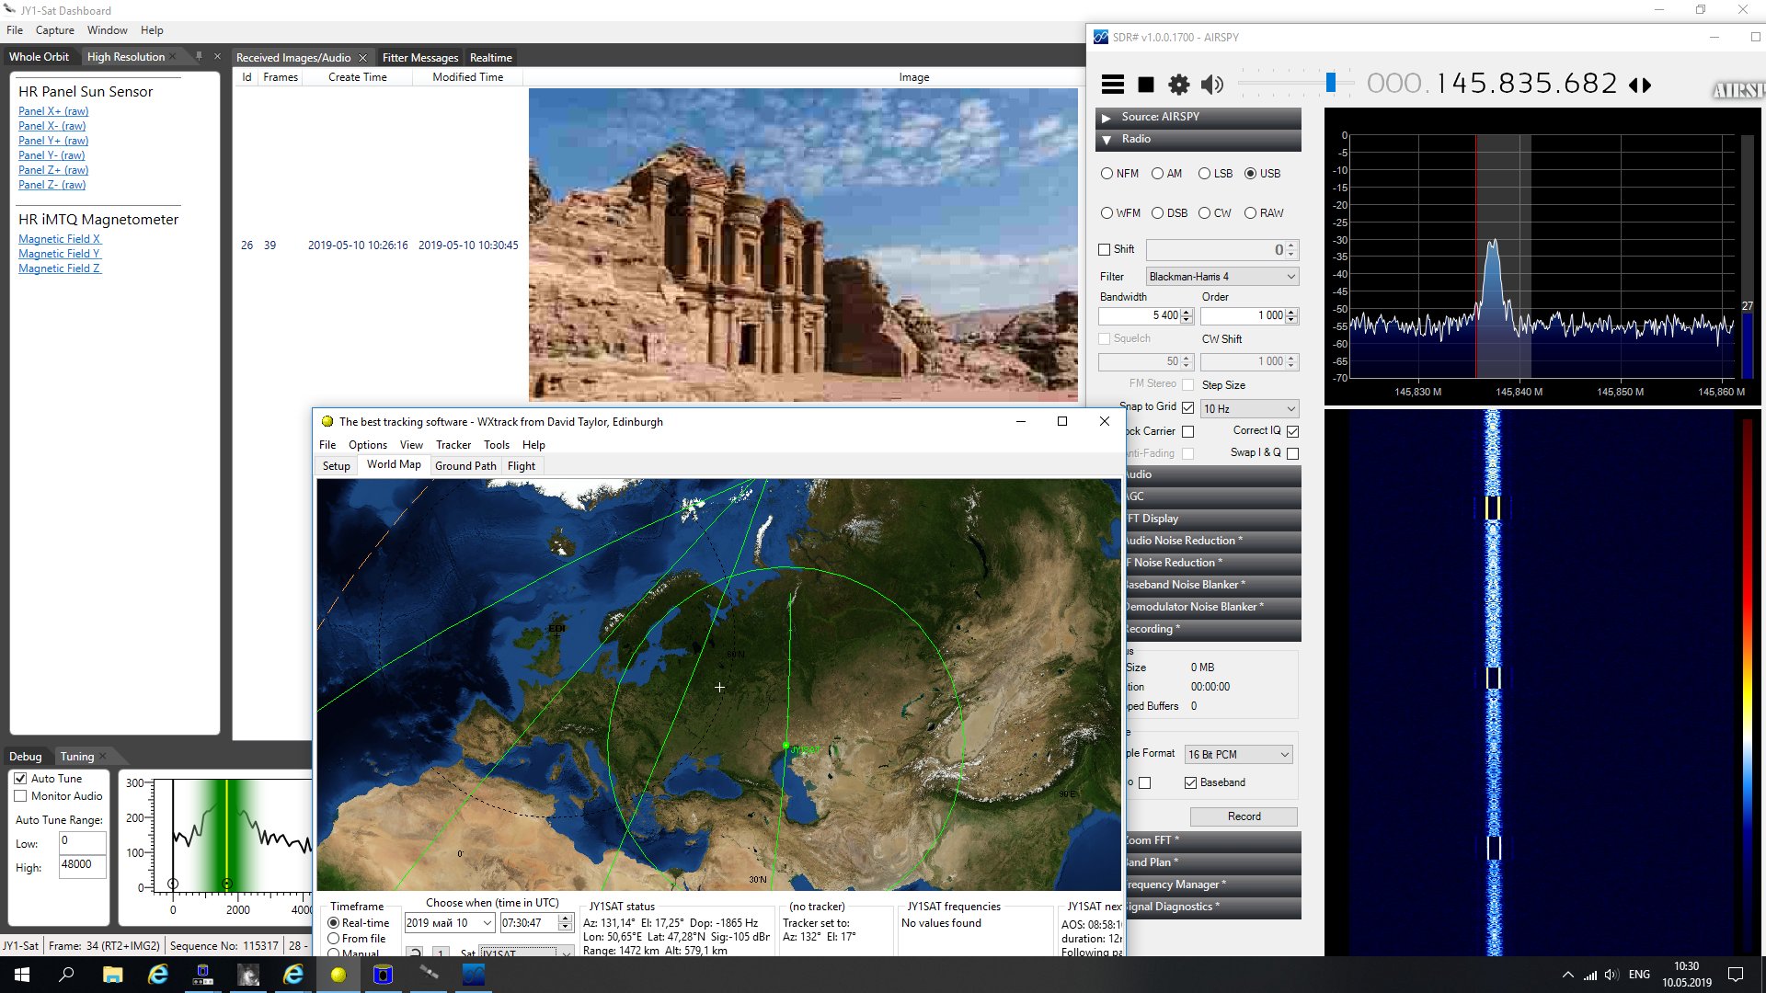Open the Panel Y- (raw) link
The image size is (1766, 993).
tap(52, 155)
